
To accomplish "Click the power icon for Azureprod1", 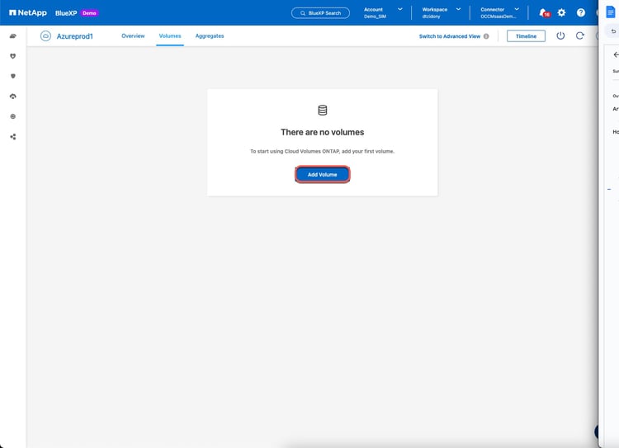I will click(560, 36).
